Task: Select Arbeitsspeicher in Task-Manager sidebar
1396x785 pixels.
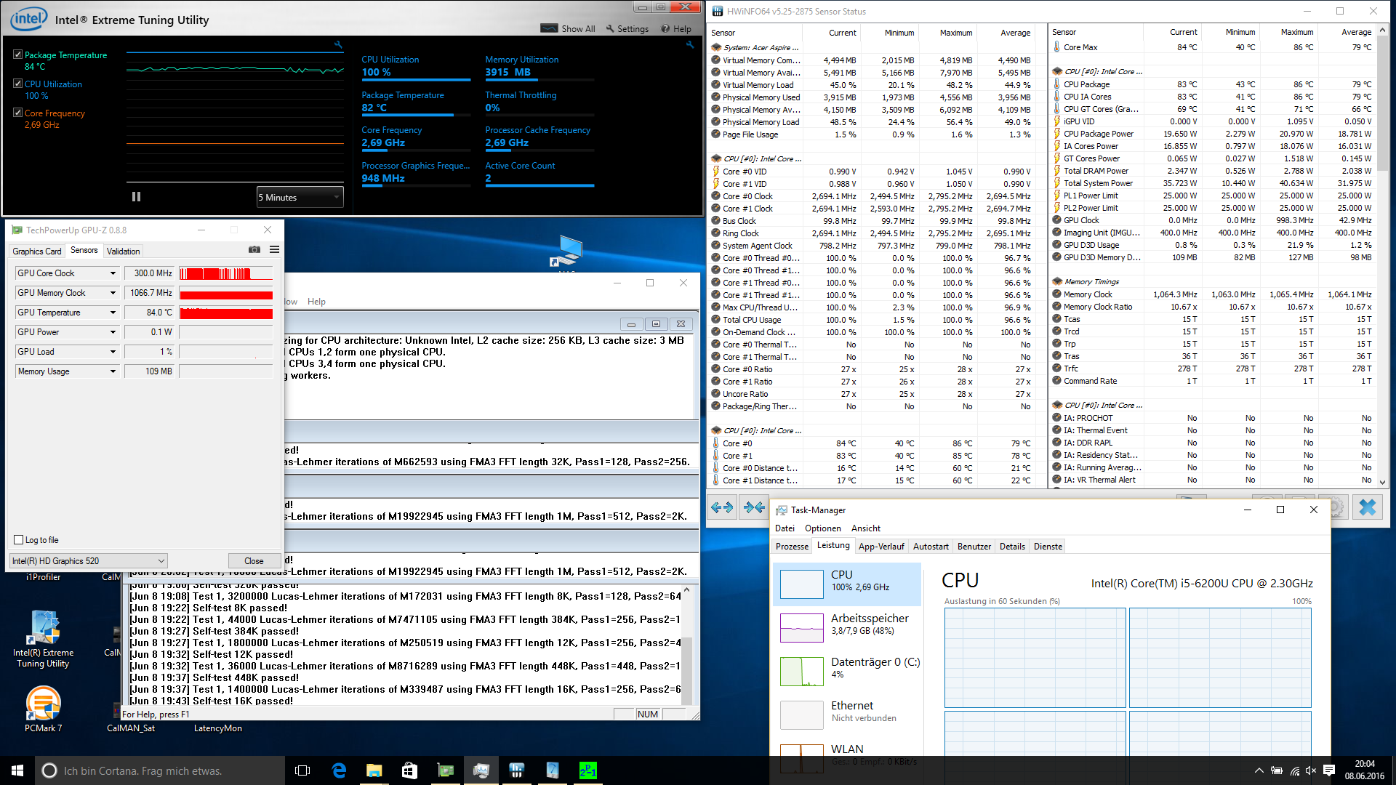Action: pos(847,625)
